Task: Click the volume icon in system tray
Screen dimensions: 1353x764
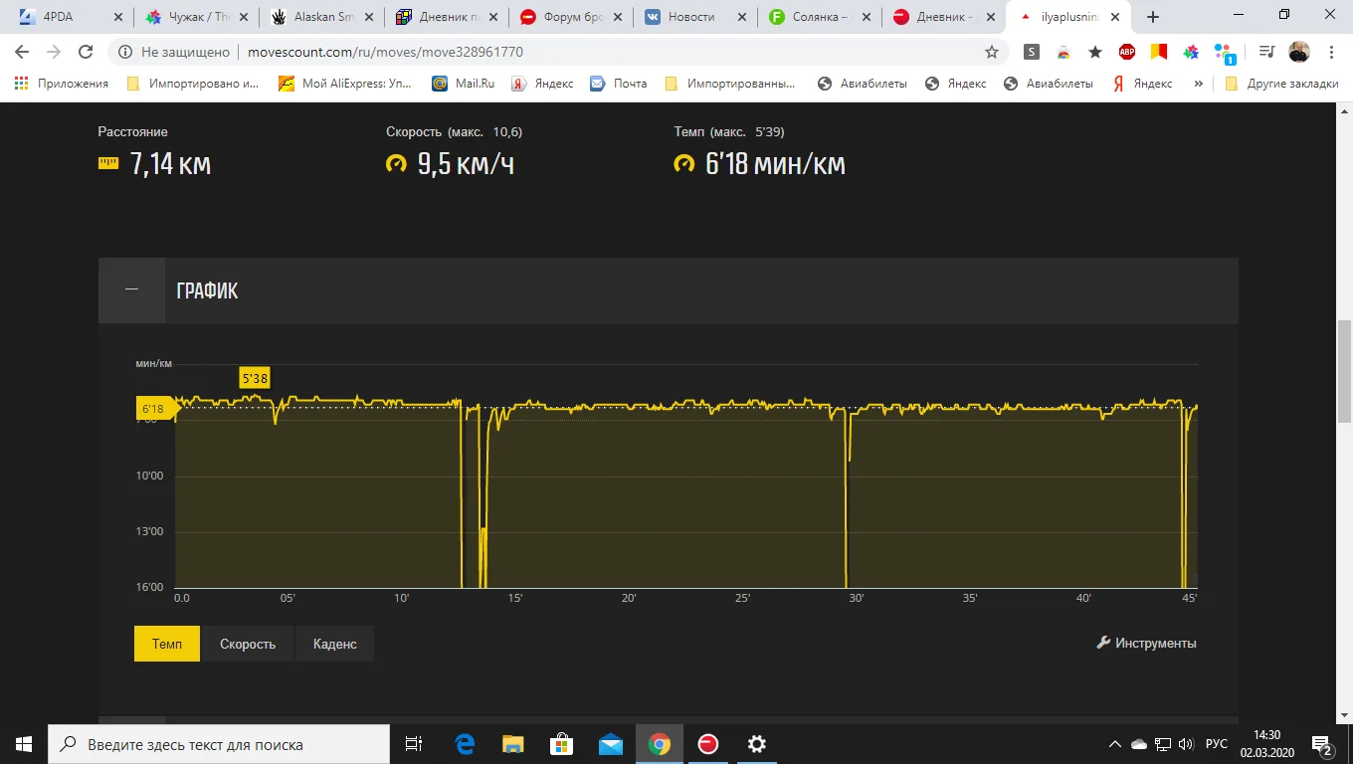Action: pos(1185,744)
